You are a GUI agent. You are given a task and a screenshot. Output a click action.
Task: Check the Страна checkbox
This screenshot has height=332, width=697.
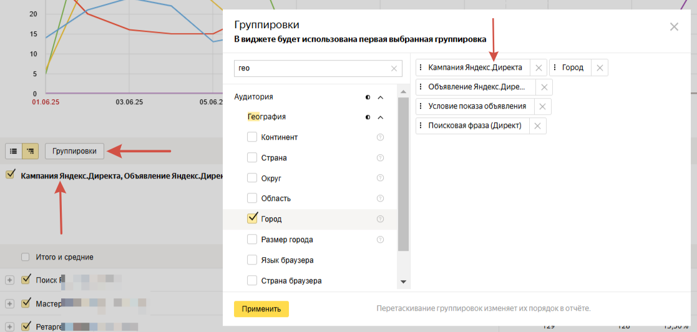click(252, 157)
